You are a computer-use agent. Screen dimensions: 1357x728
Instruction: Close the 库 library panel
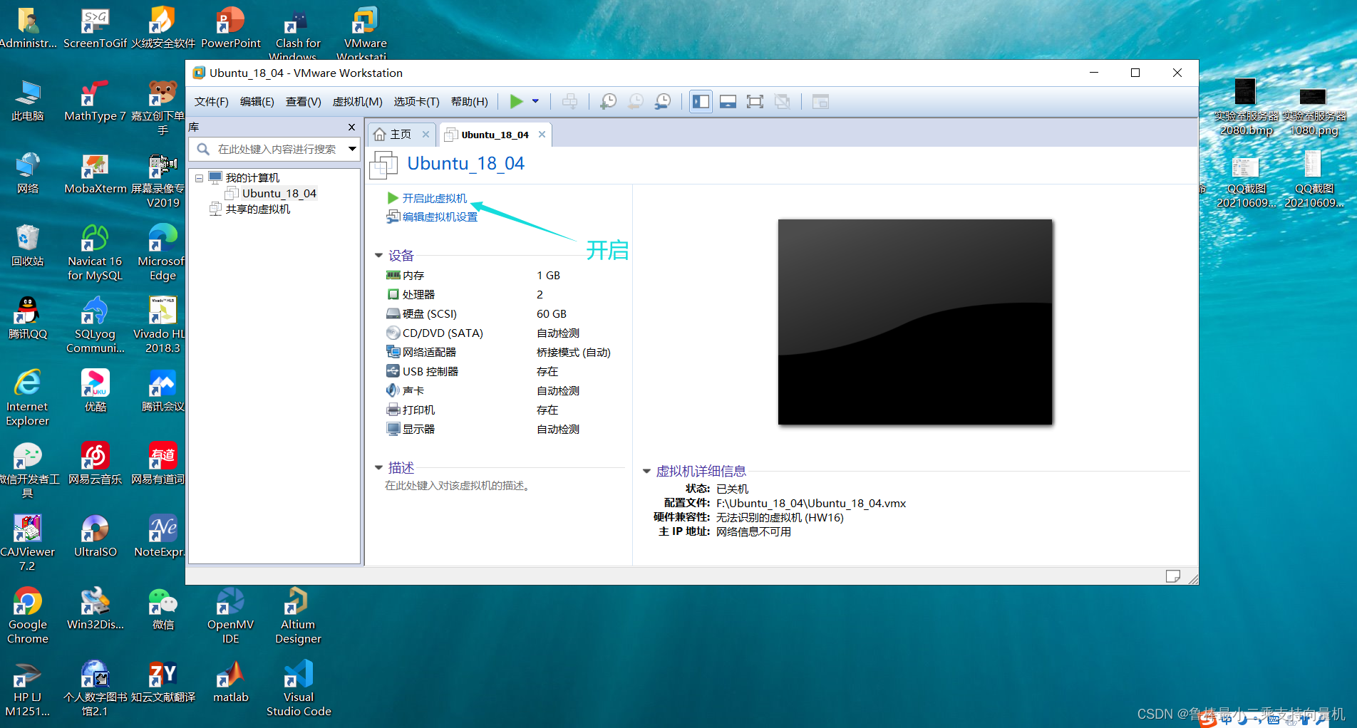[351, 127]
